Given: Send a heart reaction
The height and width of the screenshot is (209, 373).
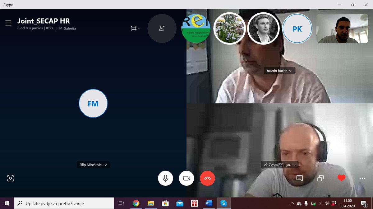Looking at the screenshot, I should 341,178.
